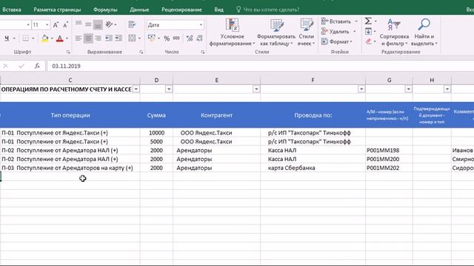Click the Clear eraser icon
The image size is (474, 266).
coord(368,41)
